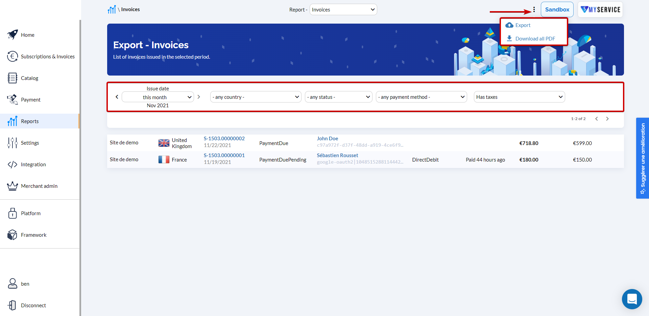Screen dimensions: 649x316
Task: Click the Framework cube icon
Action: [x=13, y=235]
